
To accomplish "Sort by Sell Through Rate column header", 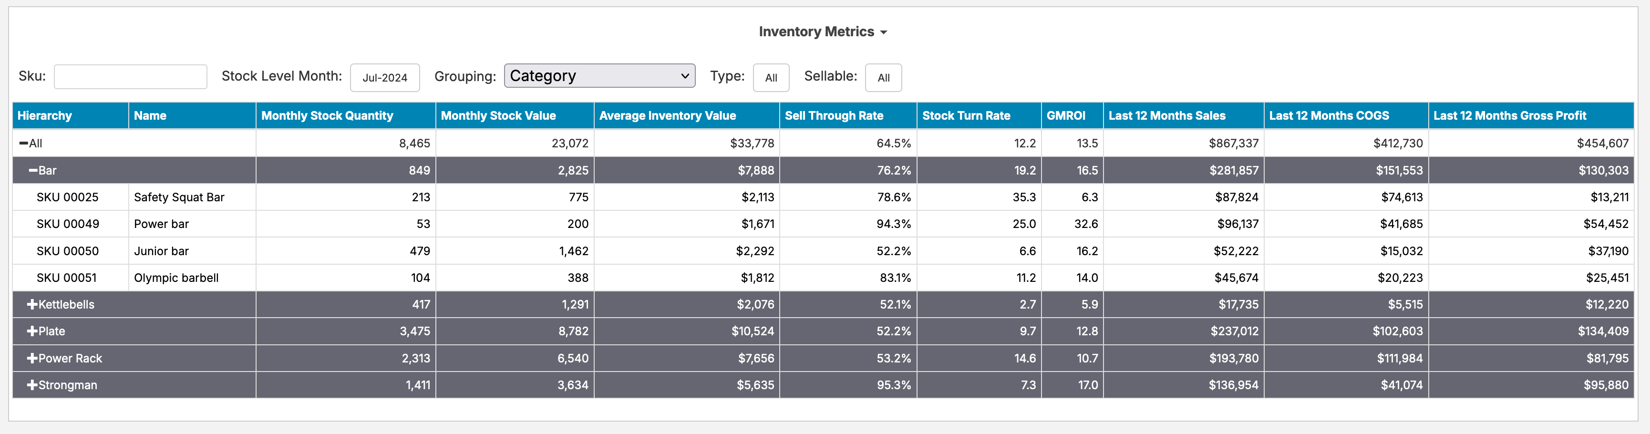I will tap(833, 116).
